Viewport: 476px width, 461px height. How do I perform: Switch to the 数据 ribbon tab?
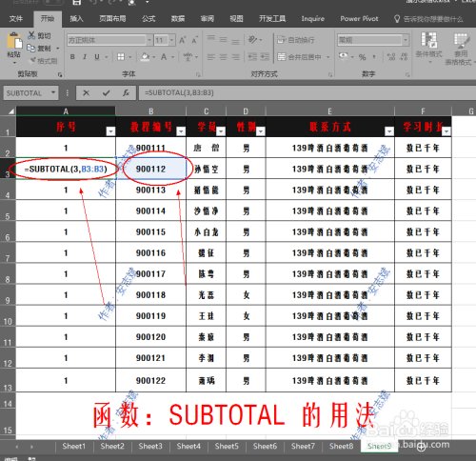click(x=178, y=19)
